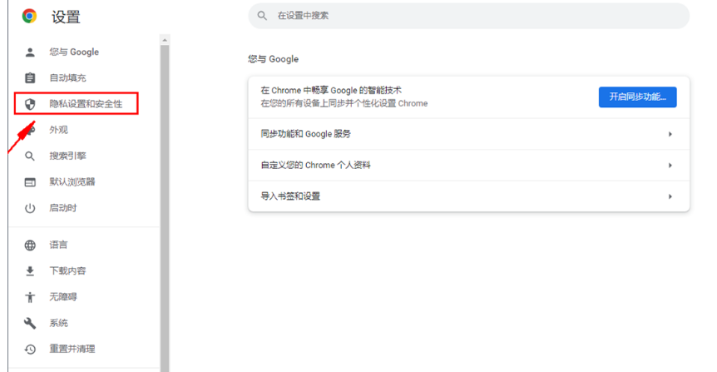Click the clipboard icon for 自动填充
This screenshot has height=372, width=717.
point(30,78)
